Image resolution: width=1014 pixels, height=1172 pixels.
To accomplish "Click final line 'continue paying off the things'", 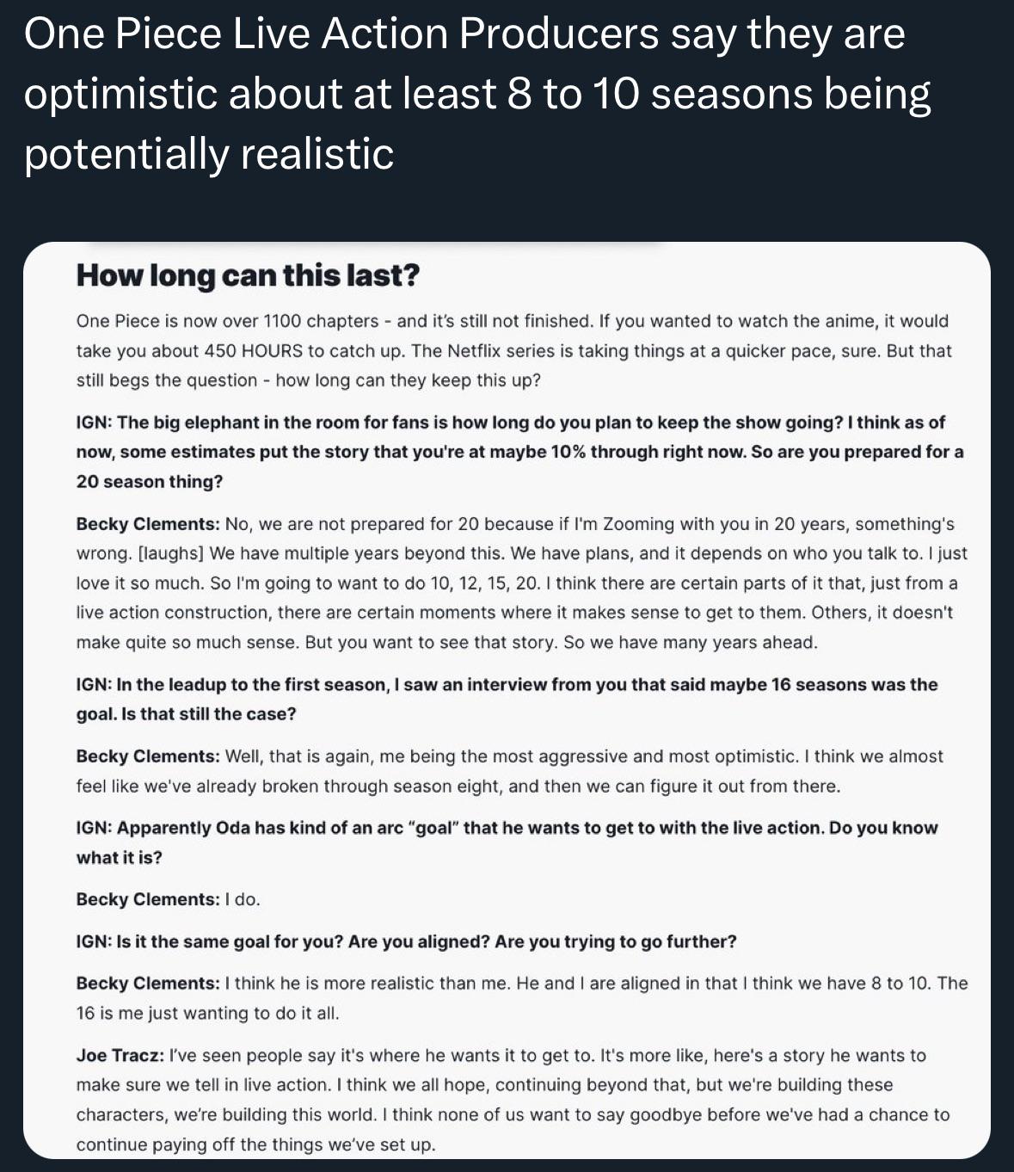I will tap(255, 1144).
